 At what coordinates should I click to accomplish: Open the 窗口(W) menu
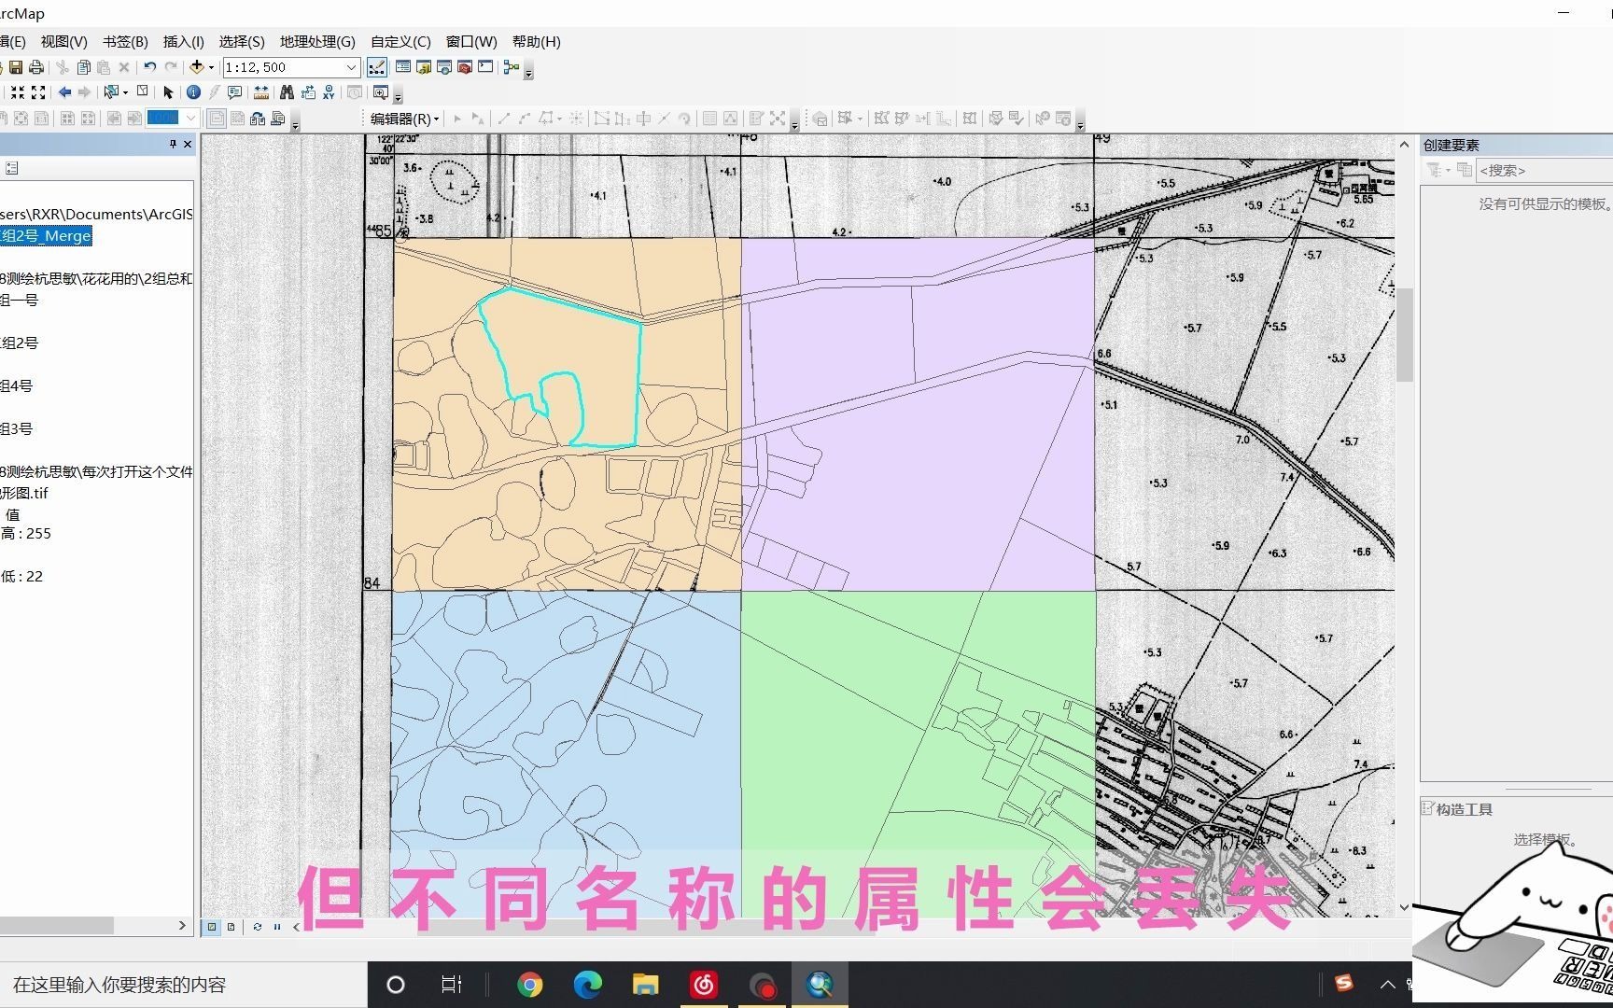[x=471, y=41]
